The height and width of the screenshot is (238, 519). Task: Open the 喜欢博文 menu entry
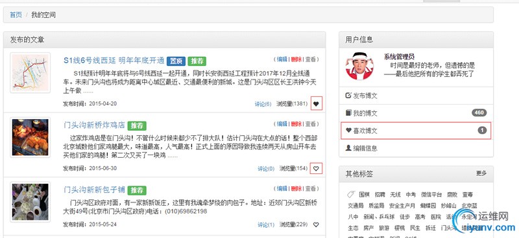[416, 131]
